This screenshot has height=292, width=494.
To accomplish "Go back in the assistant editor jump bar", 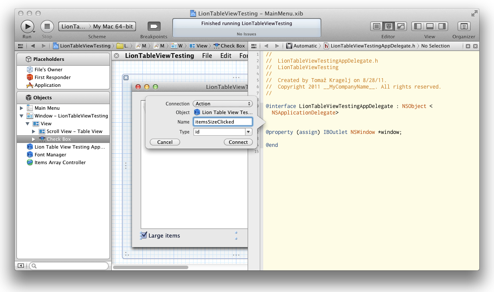I will point(266,46).
